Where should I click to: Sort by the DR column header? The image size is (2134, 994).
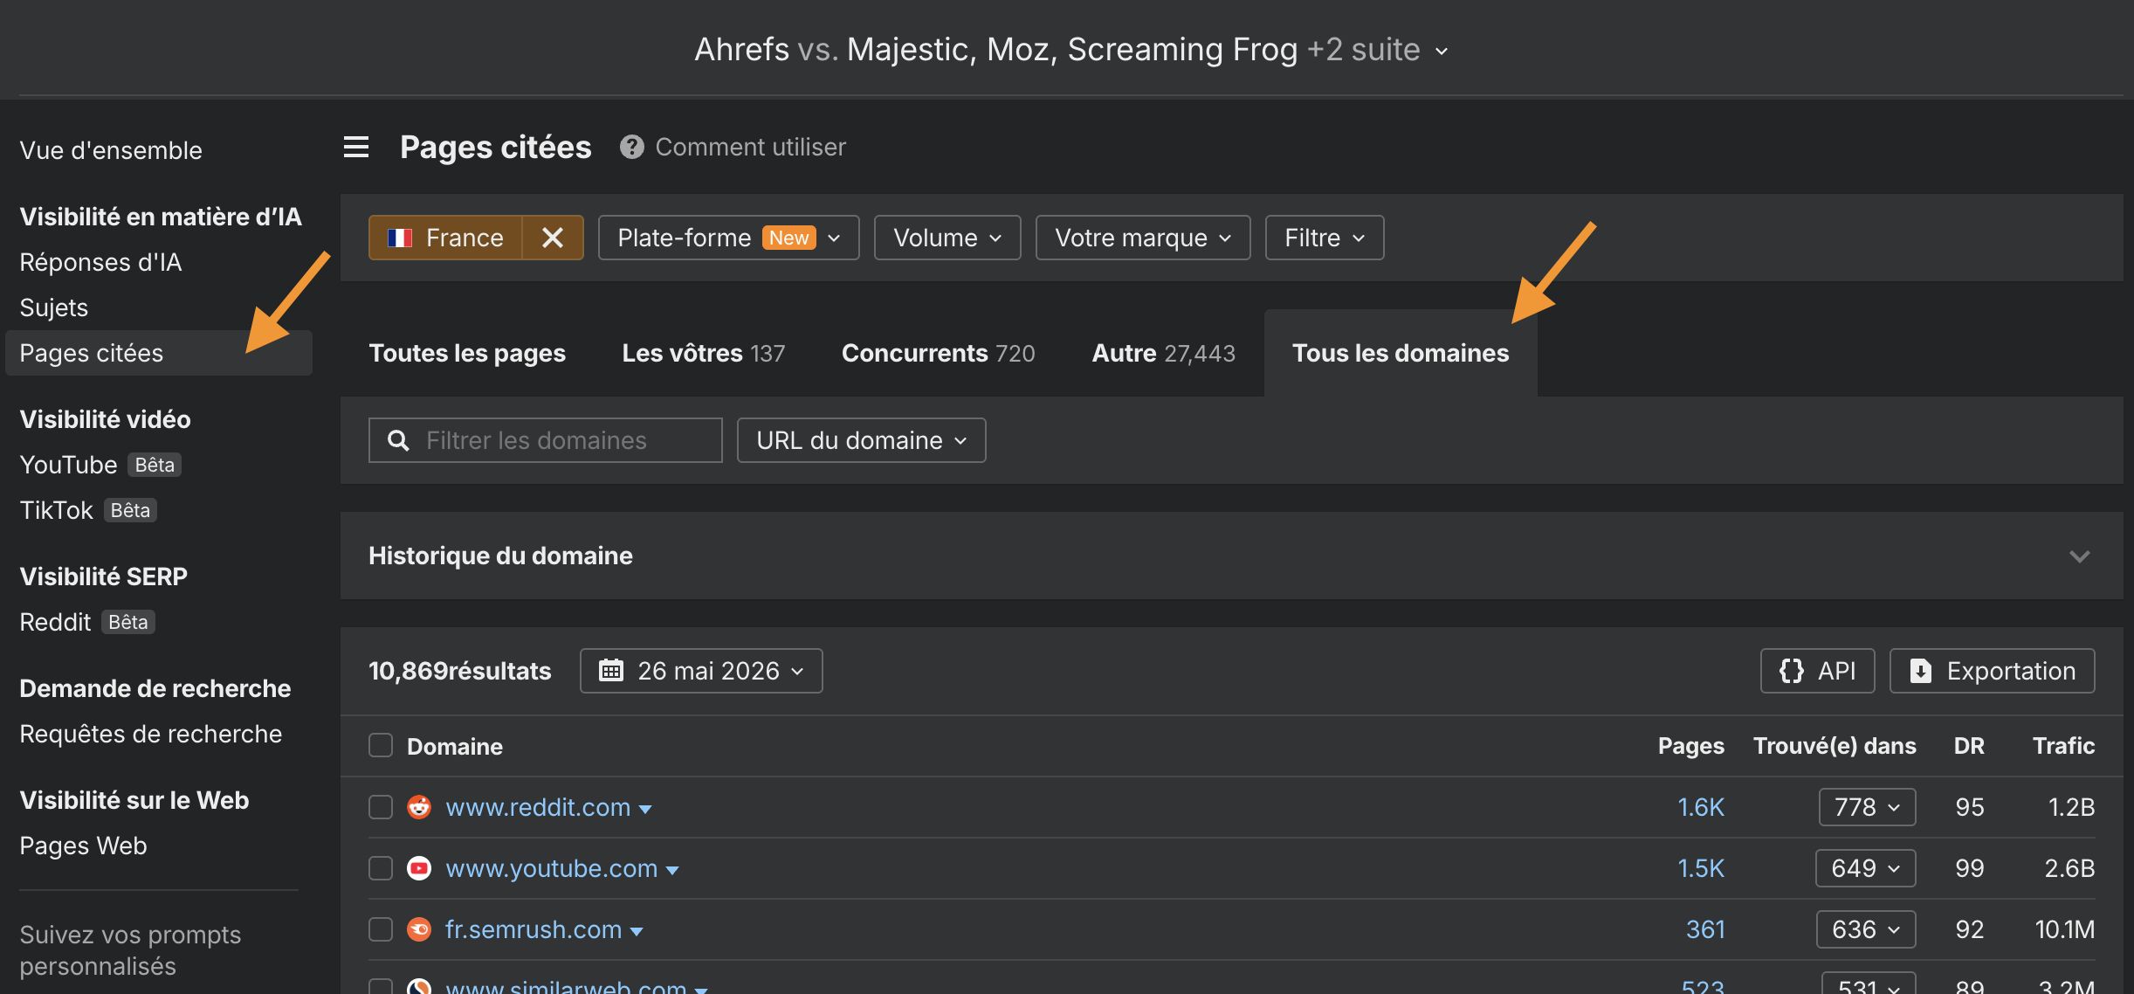1969,745
